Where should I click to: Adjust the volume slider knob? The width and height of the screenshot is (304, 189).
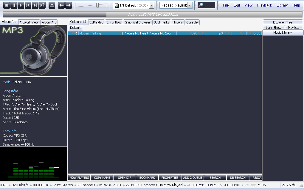coord(97,5)
